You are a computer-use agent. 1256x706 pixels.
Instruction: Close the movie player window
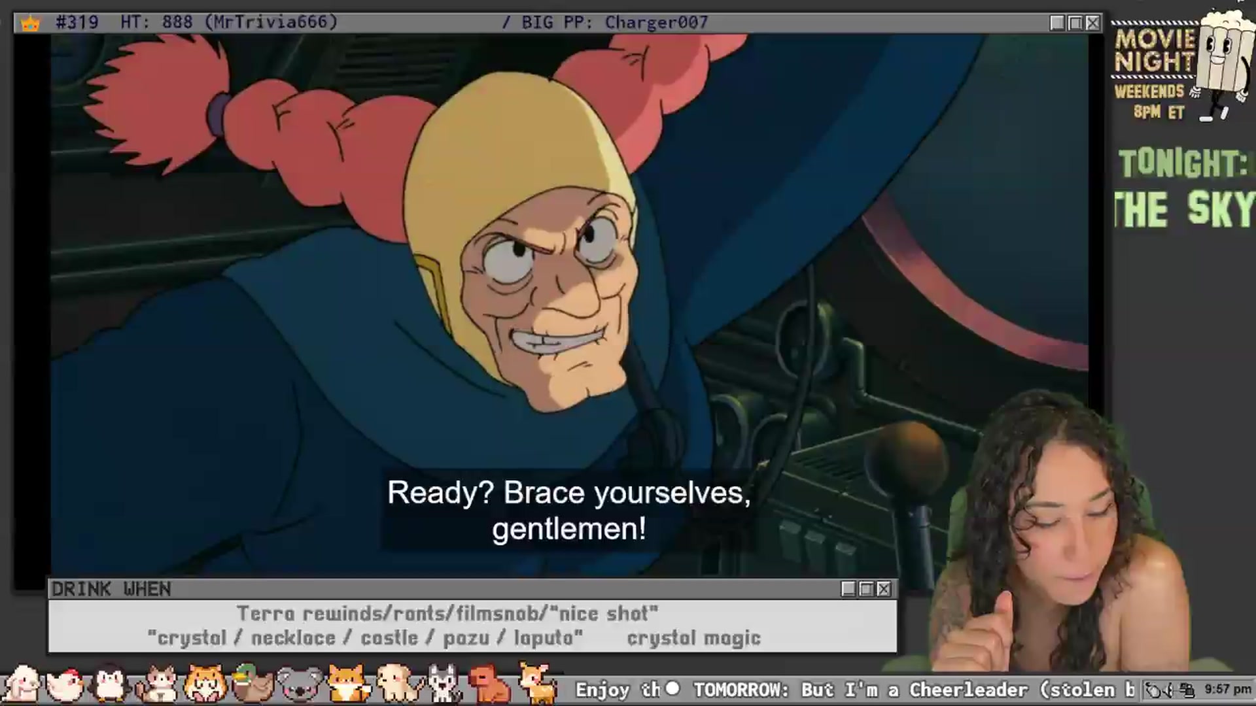(1092, 23)
